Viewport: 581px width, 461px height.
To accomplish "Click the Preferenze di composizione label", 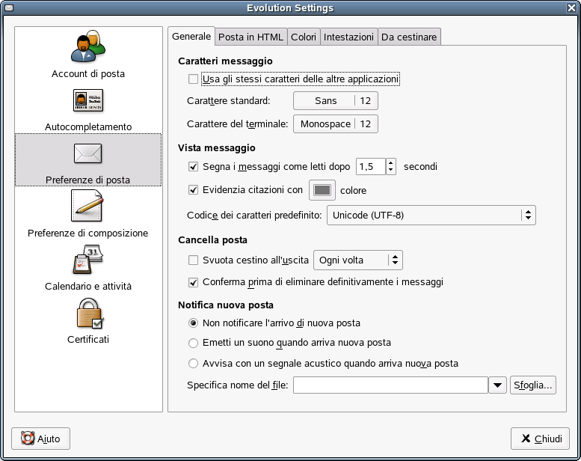I will [x=87, y=233].
